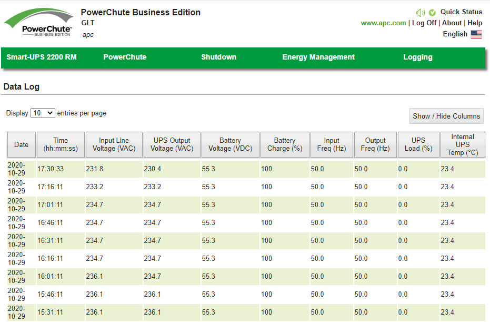Sort by UPS Output Voltage (VAC) header

point(172,144)
